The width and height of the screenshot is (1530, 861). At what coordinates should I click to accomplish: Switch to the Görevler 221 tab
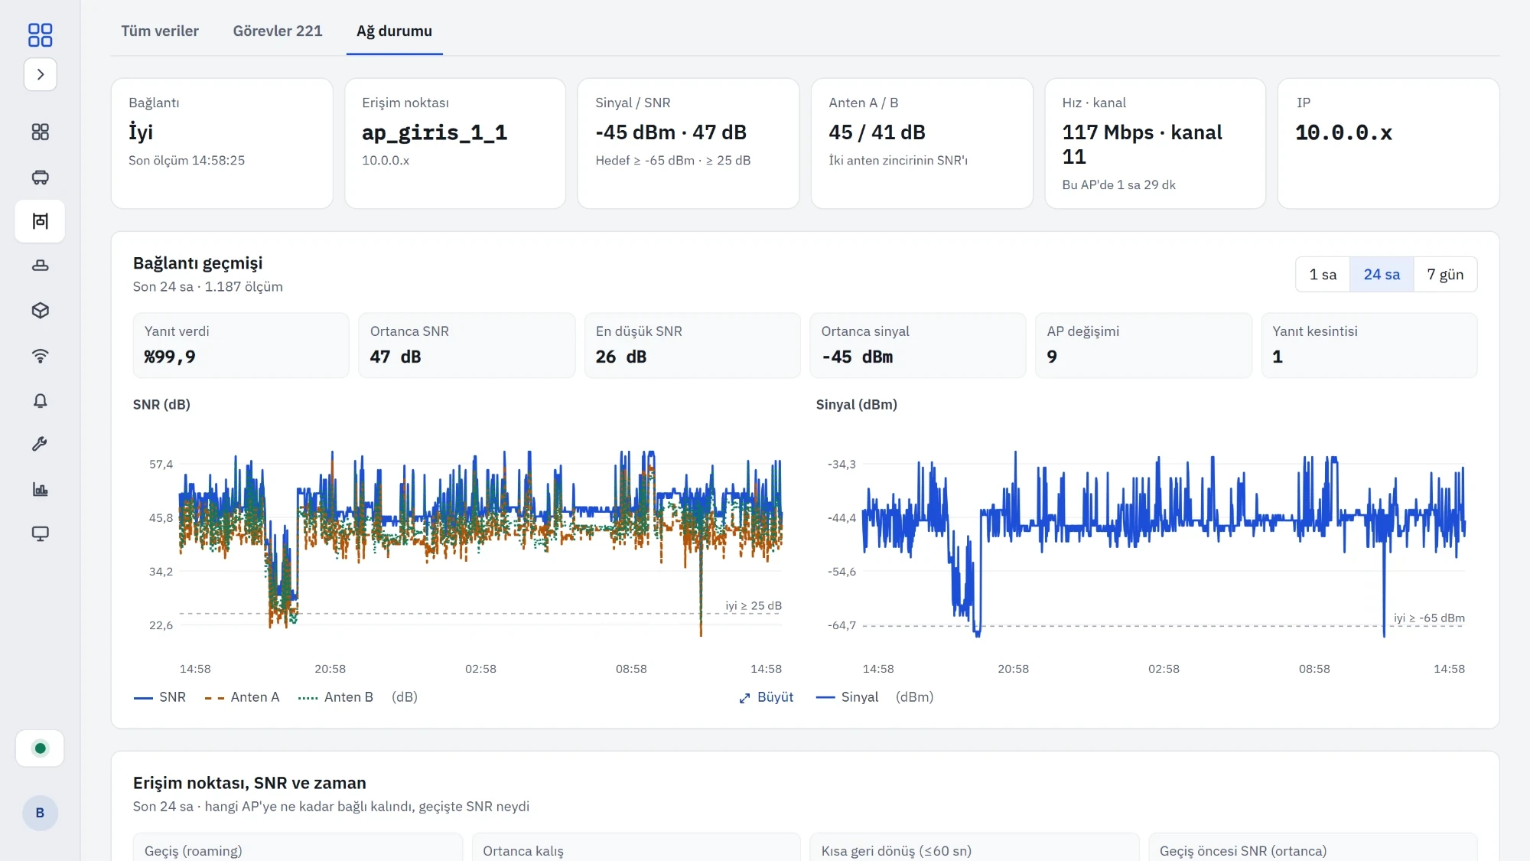[278, 31]
